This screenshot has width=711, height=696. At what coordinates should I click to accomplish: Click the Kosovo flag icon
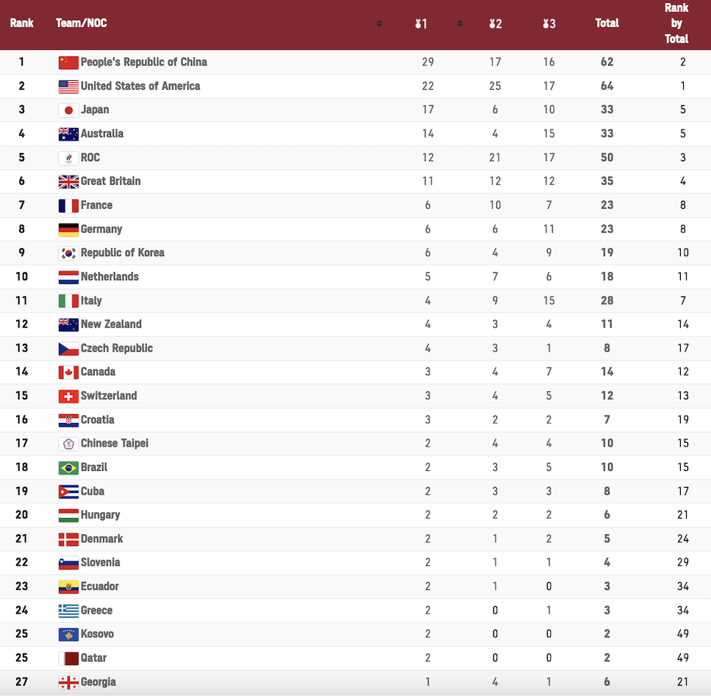[68, 634]
